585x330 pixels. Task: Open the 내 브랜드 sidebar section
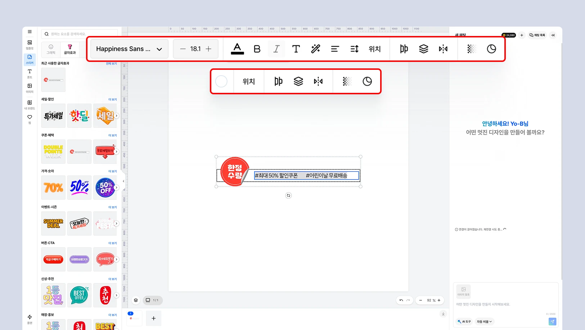click(x=30, y=105)
